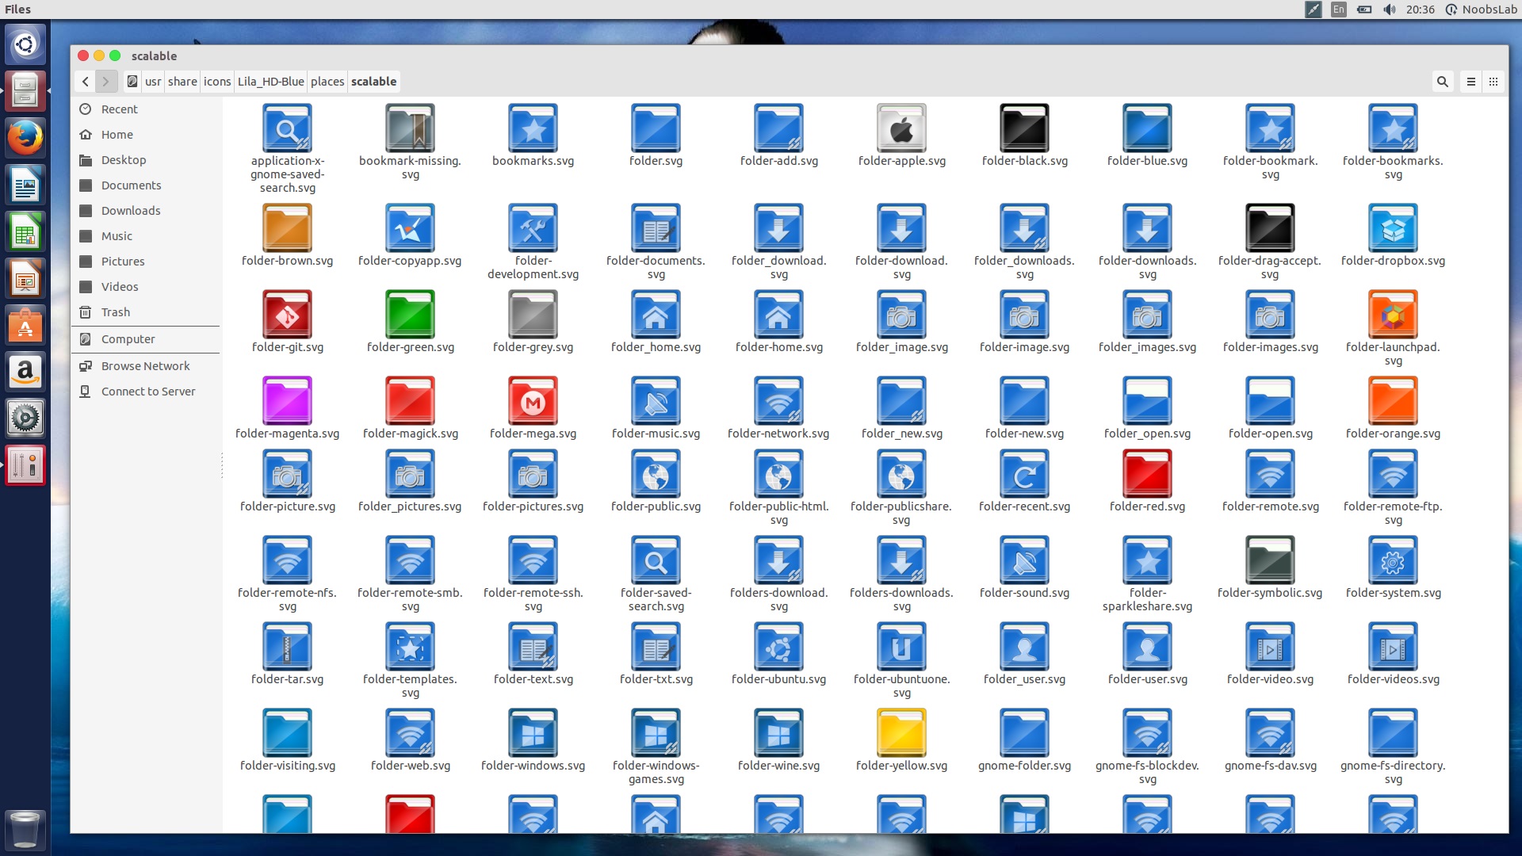
Task: Select the folder-wine.svg icon
Action: tap(778, 733)
